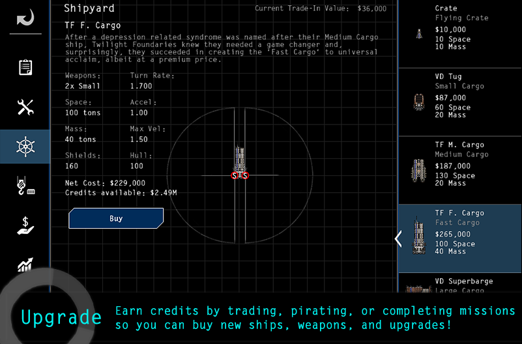Screen dimensions: 522x344
Task: Click the Current Trade-In Value $36,000 text
Action: [321, 8]
